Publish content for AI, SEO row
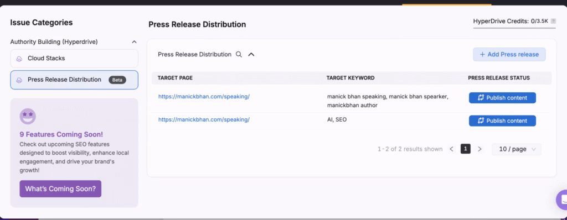This screenshot has height=220, width=567. click(502, 121)
